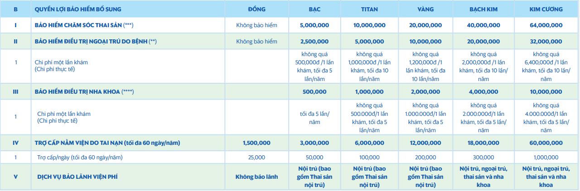The width and height of the screenshot is (580, 191).
Task: Select the TITAN column header
Action: click(370, 9)
